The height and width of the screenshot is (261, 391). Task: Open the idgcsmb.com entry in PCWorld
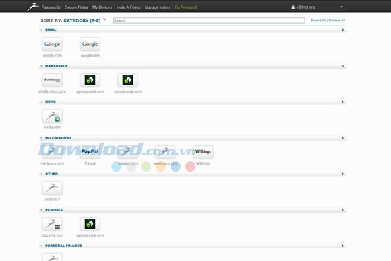click(x=52, y=224)
